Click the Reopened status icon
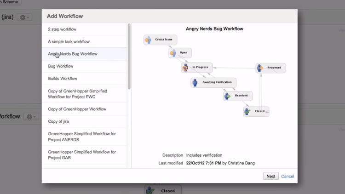 pos(260,68)
